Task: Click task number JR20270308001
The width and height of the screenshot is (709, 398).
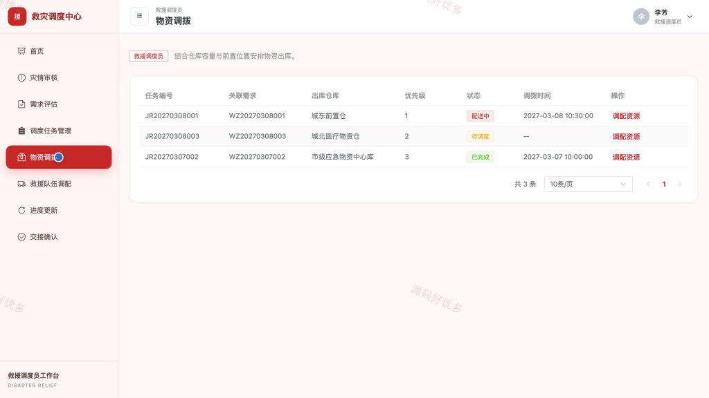Action: [x=172, y=116]
